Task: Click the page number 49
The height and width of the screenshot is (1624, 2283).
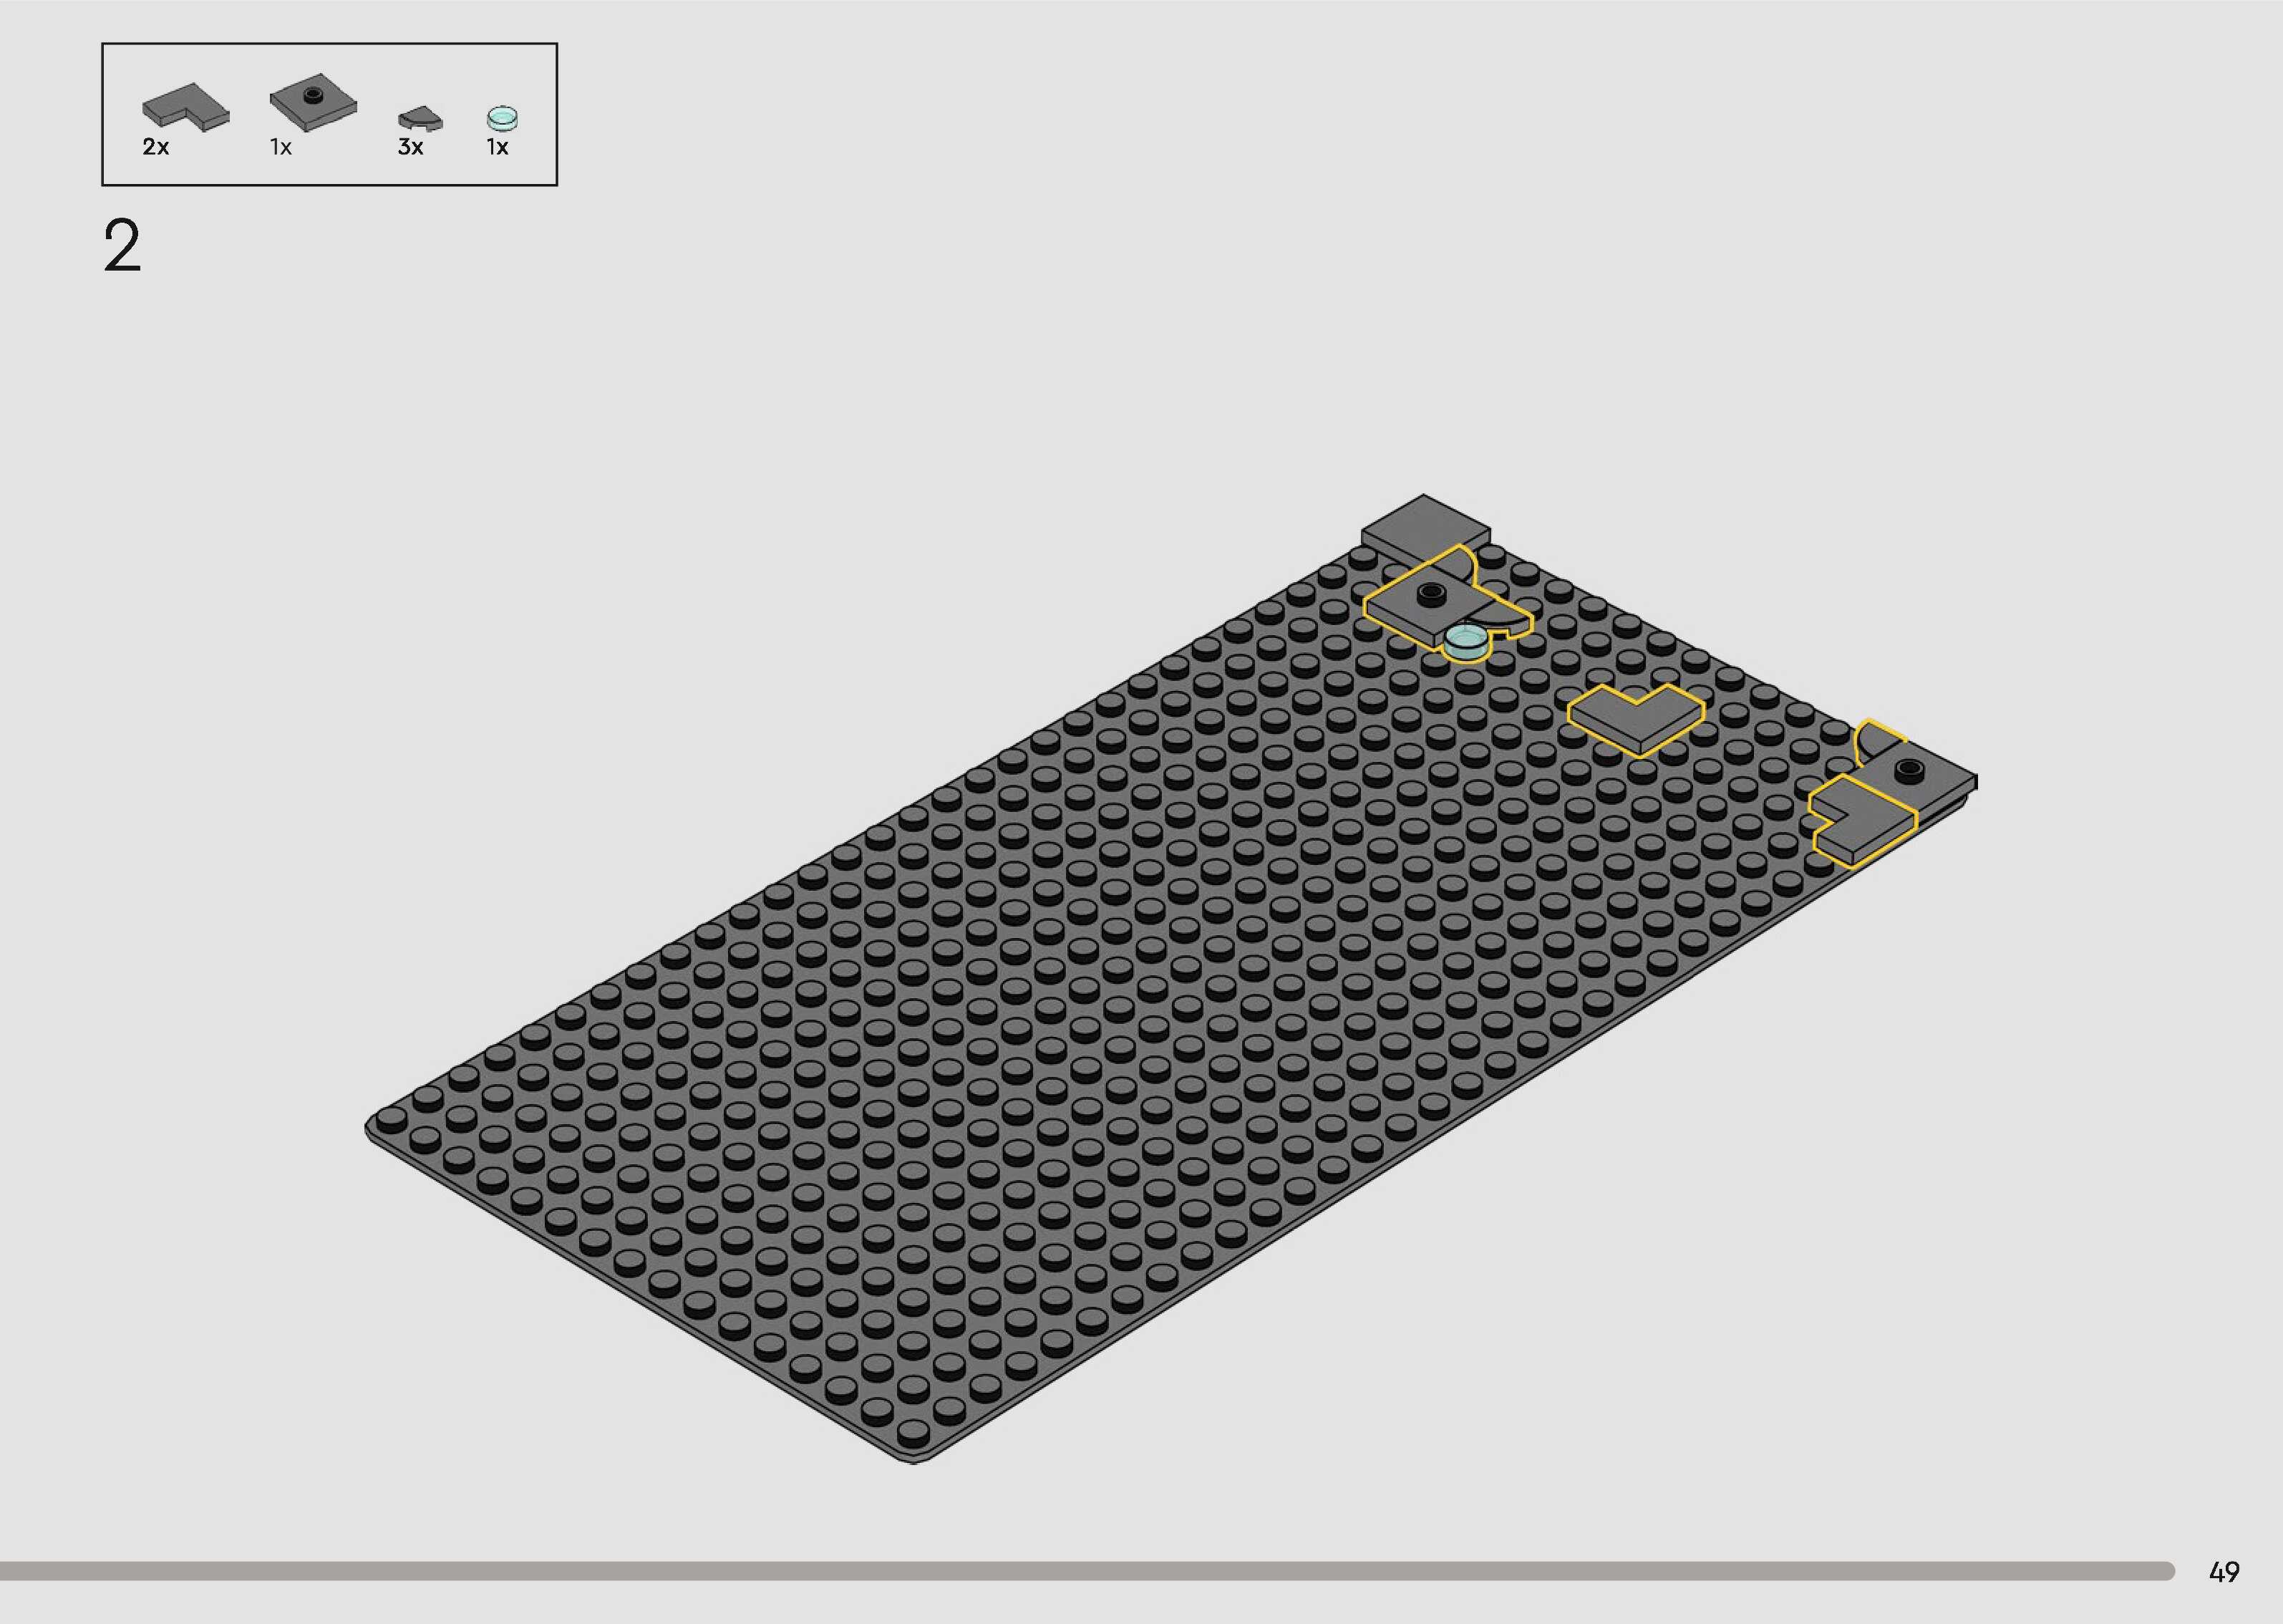Action: tap(2224, 1572)
